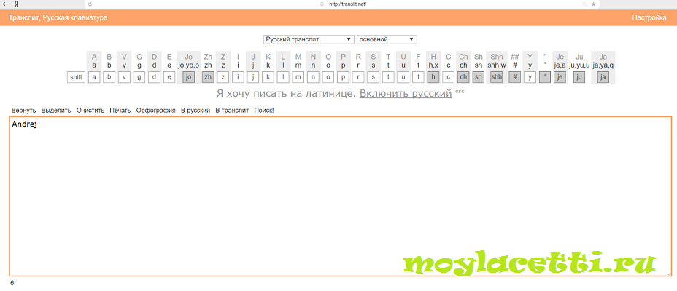Open 'Настройка' settings
This screenshot has height=291, width=677.
(x=649, y=17)
